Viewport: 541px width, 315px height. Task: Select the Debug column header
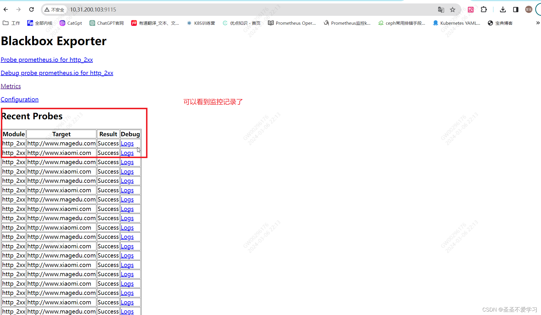130,134
